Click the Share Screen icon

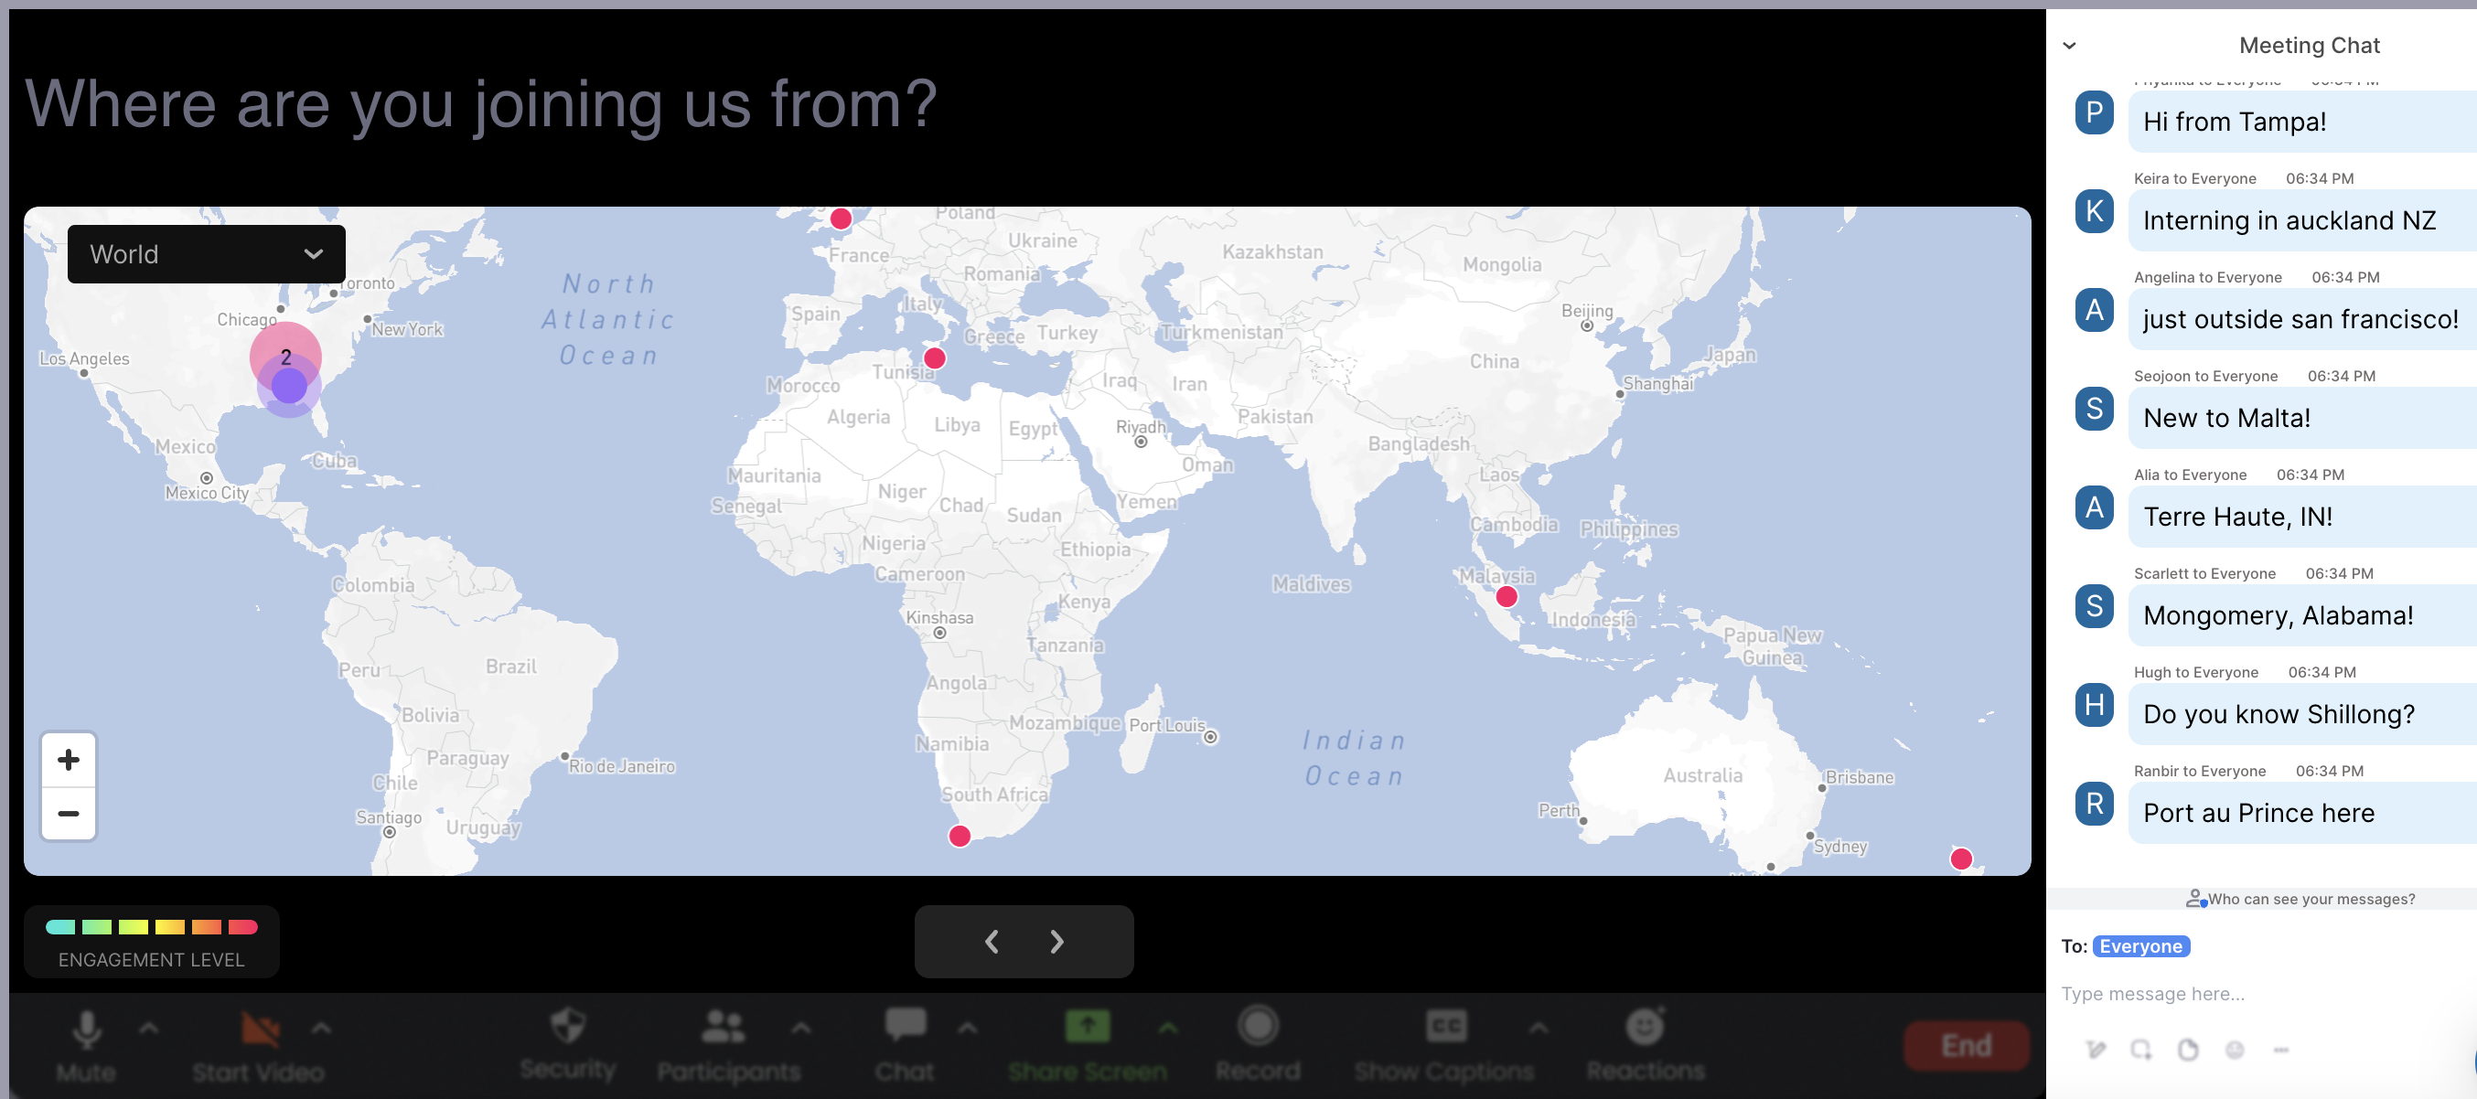[1088, 1026]
